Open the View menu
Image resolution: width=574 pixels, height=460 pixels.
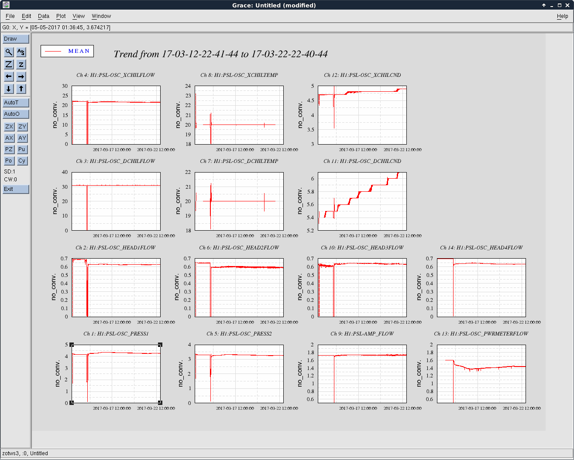(x=79, y=16)
